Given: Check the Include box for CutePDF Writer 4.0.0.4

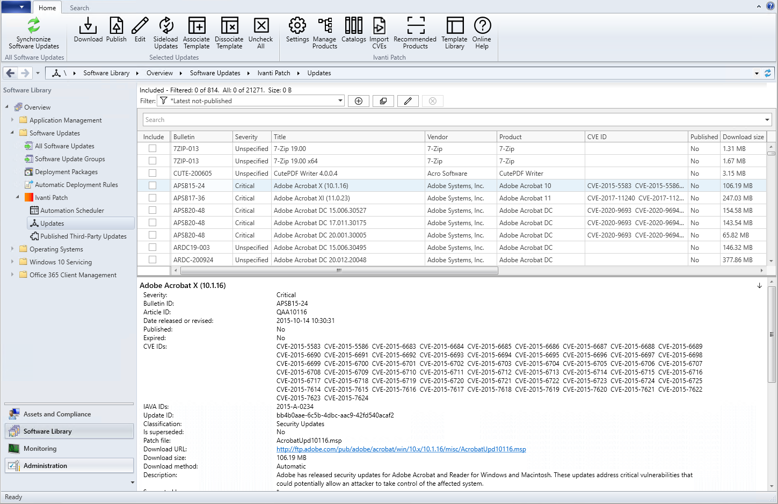Looking at the screenshot, I should tap(152, 173).
